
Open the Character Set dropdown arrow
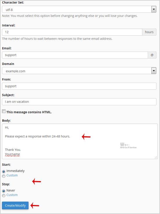click(x=154, y=9)
